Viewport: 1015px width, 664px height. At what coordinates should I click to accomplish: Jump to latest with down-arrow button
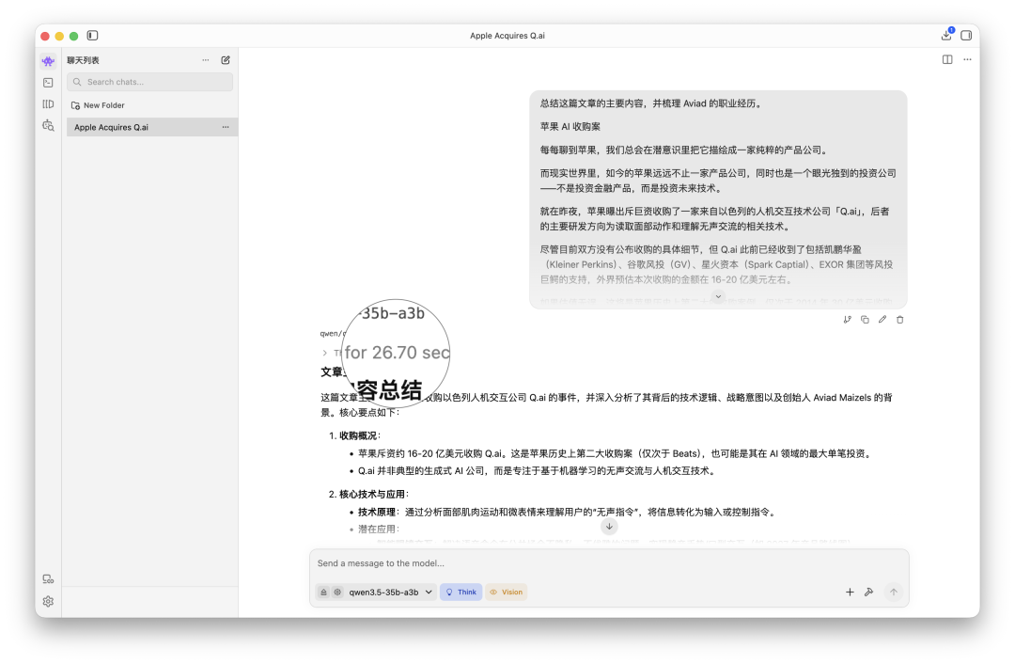click(609, 527)
